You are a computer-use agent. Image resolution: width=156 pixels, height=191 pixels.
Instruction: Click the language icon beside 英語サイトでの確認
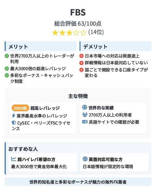(x=85, y=122)
